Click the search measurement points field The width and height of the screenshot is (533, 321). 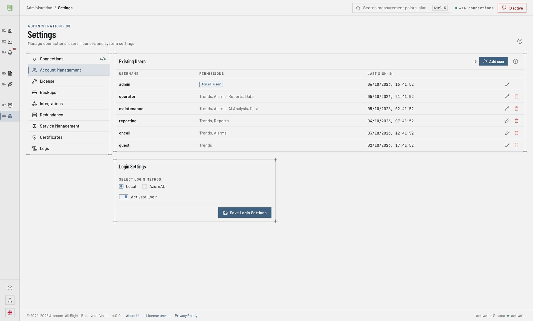pyautogui.click(x=401, y=8)
